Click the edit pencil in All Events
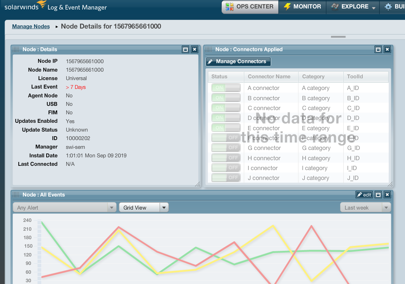 coord(364,195)
